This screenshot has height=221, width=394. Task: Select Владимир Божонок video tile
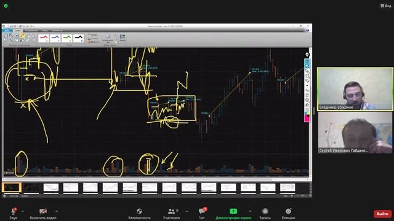click(x=355, y=88)
